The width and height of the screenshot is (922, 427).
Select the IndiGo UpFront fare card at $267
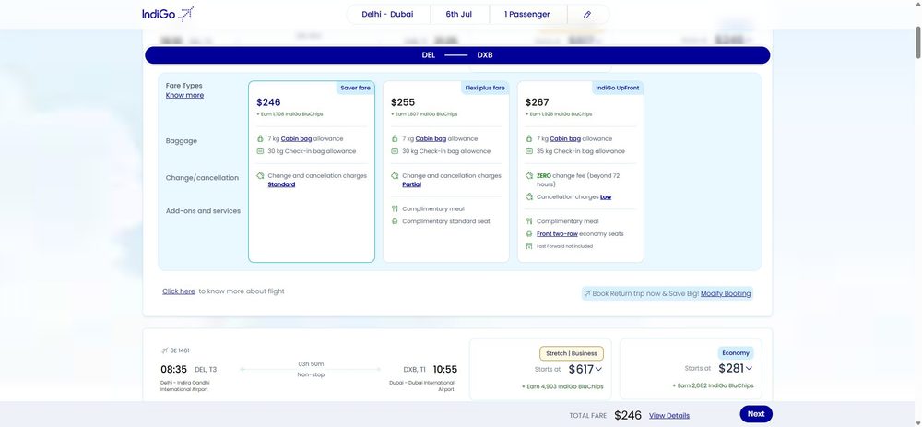coord(580,172)
